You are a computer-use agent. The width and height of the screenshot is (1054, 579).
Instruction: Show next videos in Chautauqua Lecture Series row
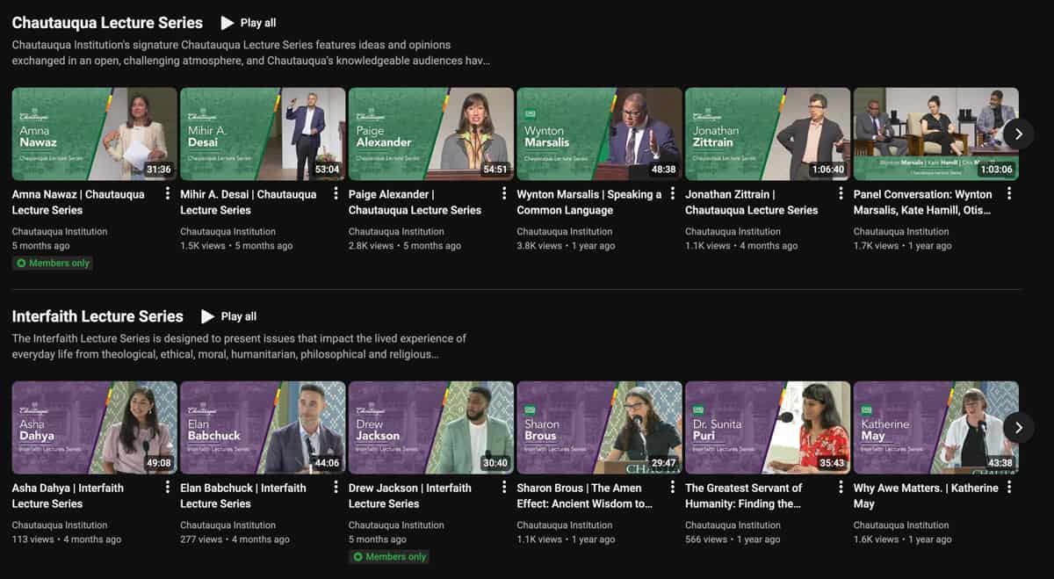(x=1019, y=134)
